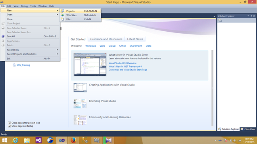Open the SSIS_Training recent project
Viewport: 257px width, 144px height.
(x=23, y=65)
